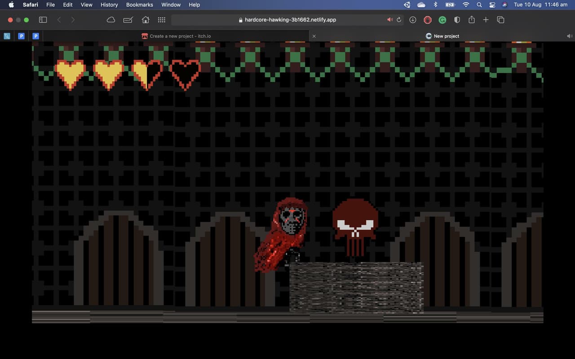Viewport: 575px width, 359px height.
Task: Click the red hooded masked character
Action: coord(282,234)
